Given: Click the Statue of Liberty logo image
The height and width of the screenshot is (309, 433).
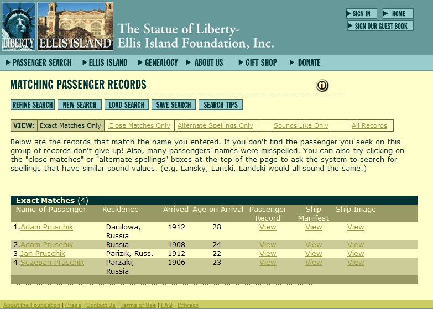Looking at the screenshot, I should (x=18, y=27).
